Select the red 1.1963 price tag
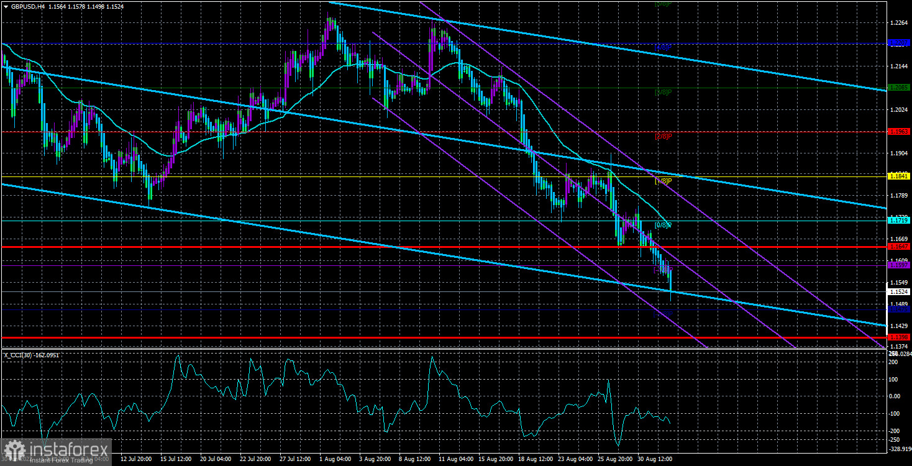The width and height of the screenshot is (912, 466). pyautogui.click(x=900, y=132)
